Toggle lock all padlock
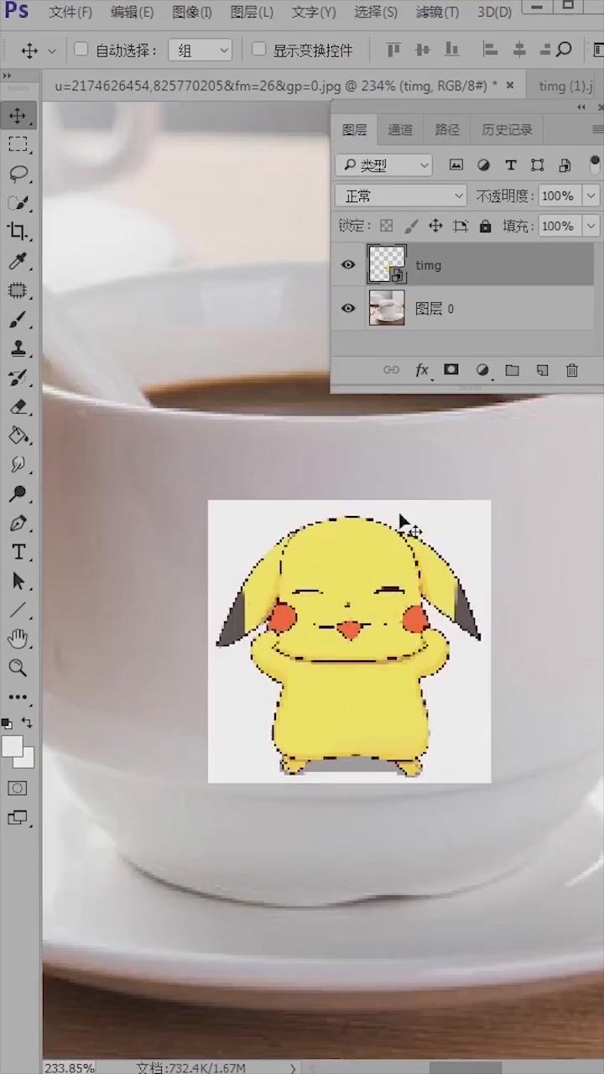The height and width of the screenshot is (1074, 604). tap(485, 226)
